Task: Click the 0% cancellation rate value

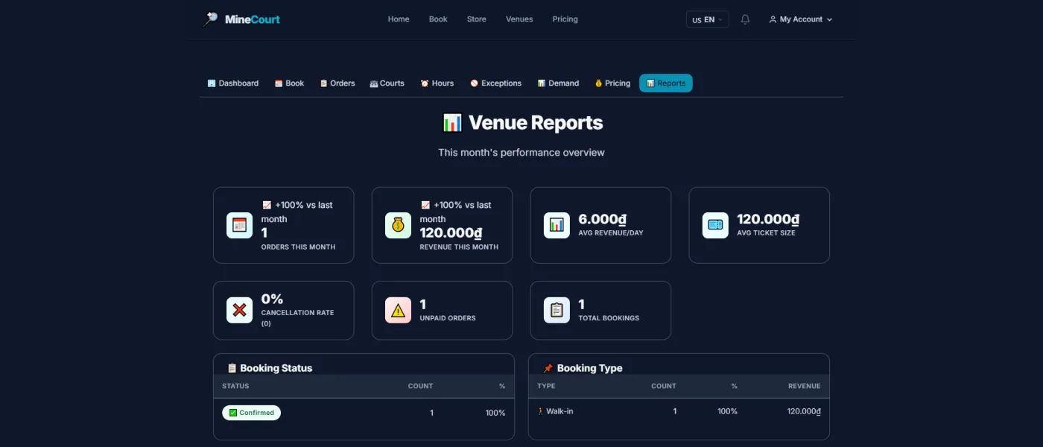Action: [272, 299]
